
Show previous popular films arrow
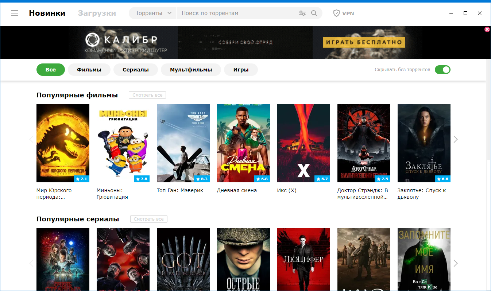coord(31,139)
